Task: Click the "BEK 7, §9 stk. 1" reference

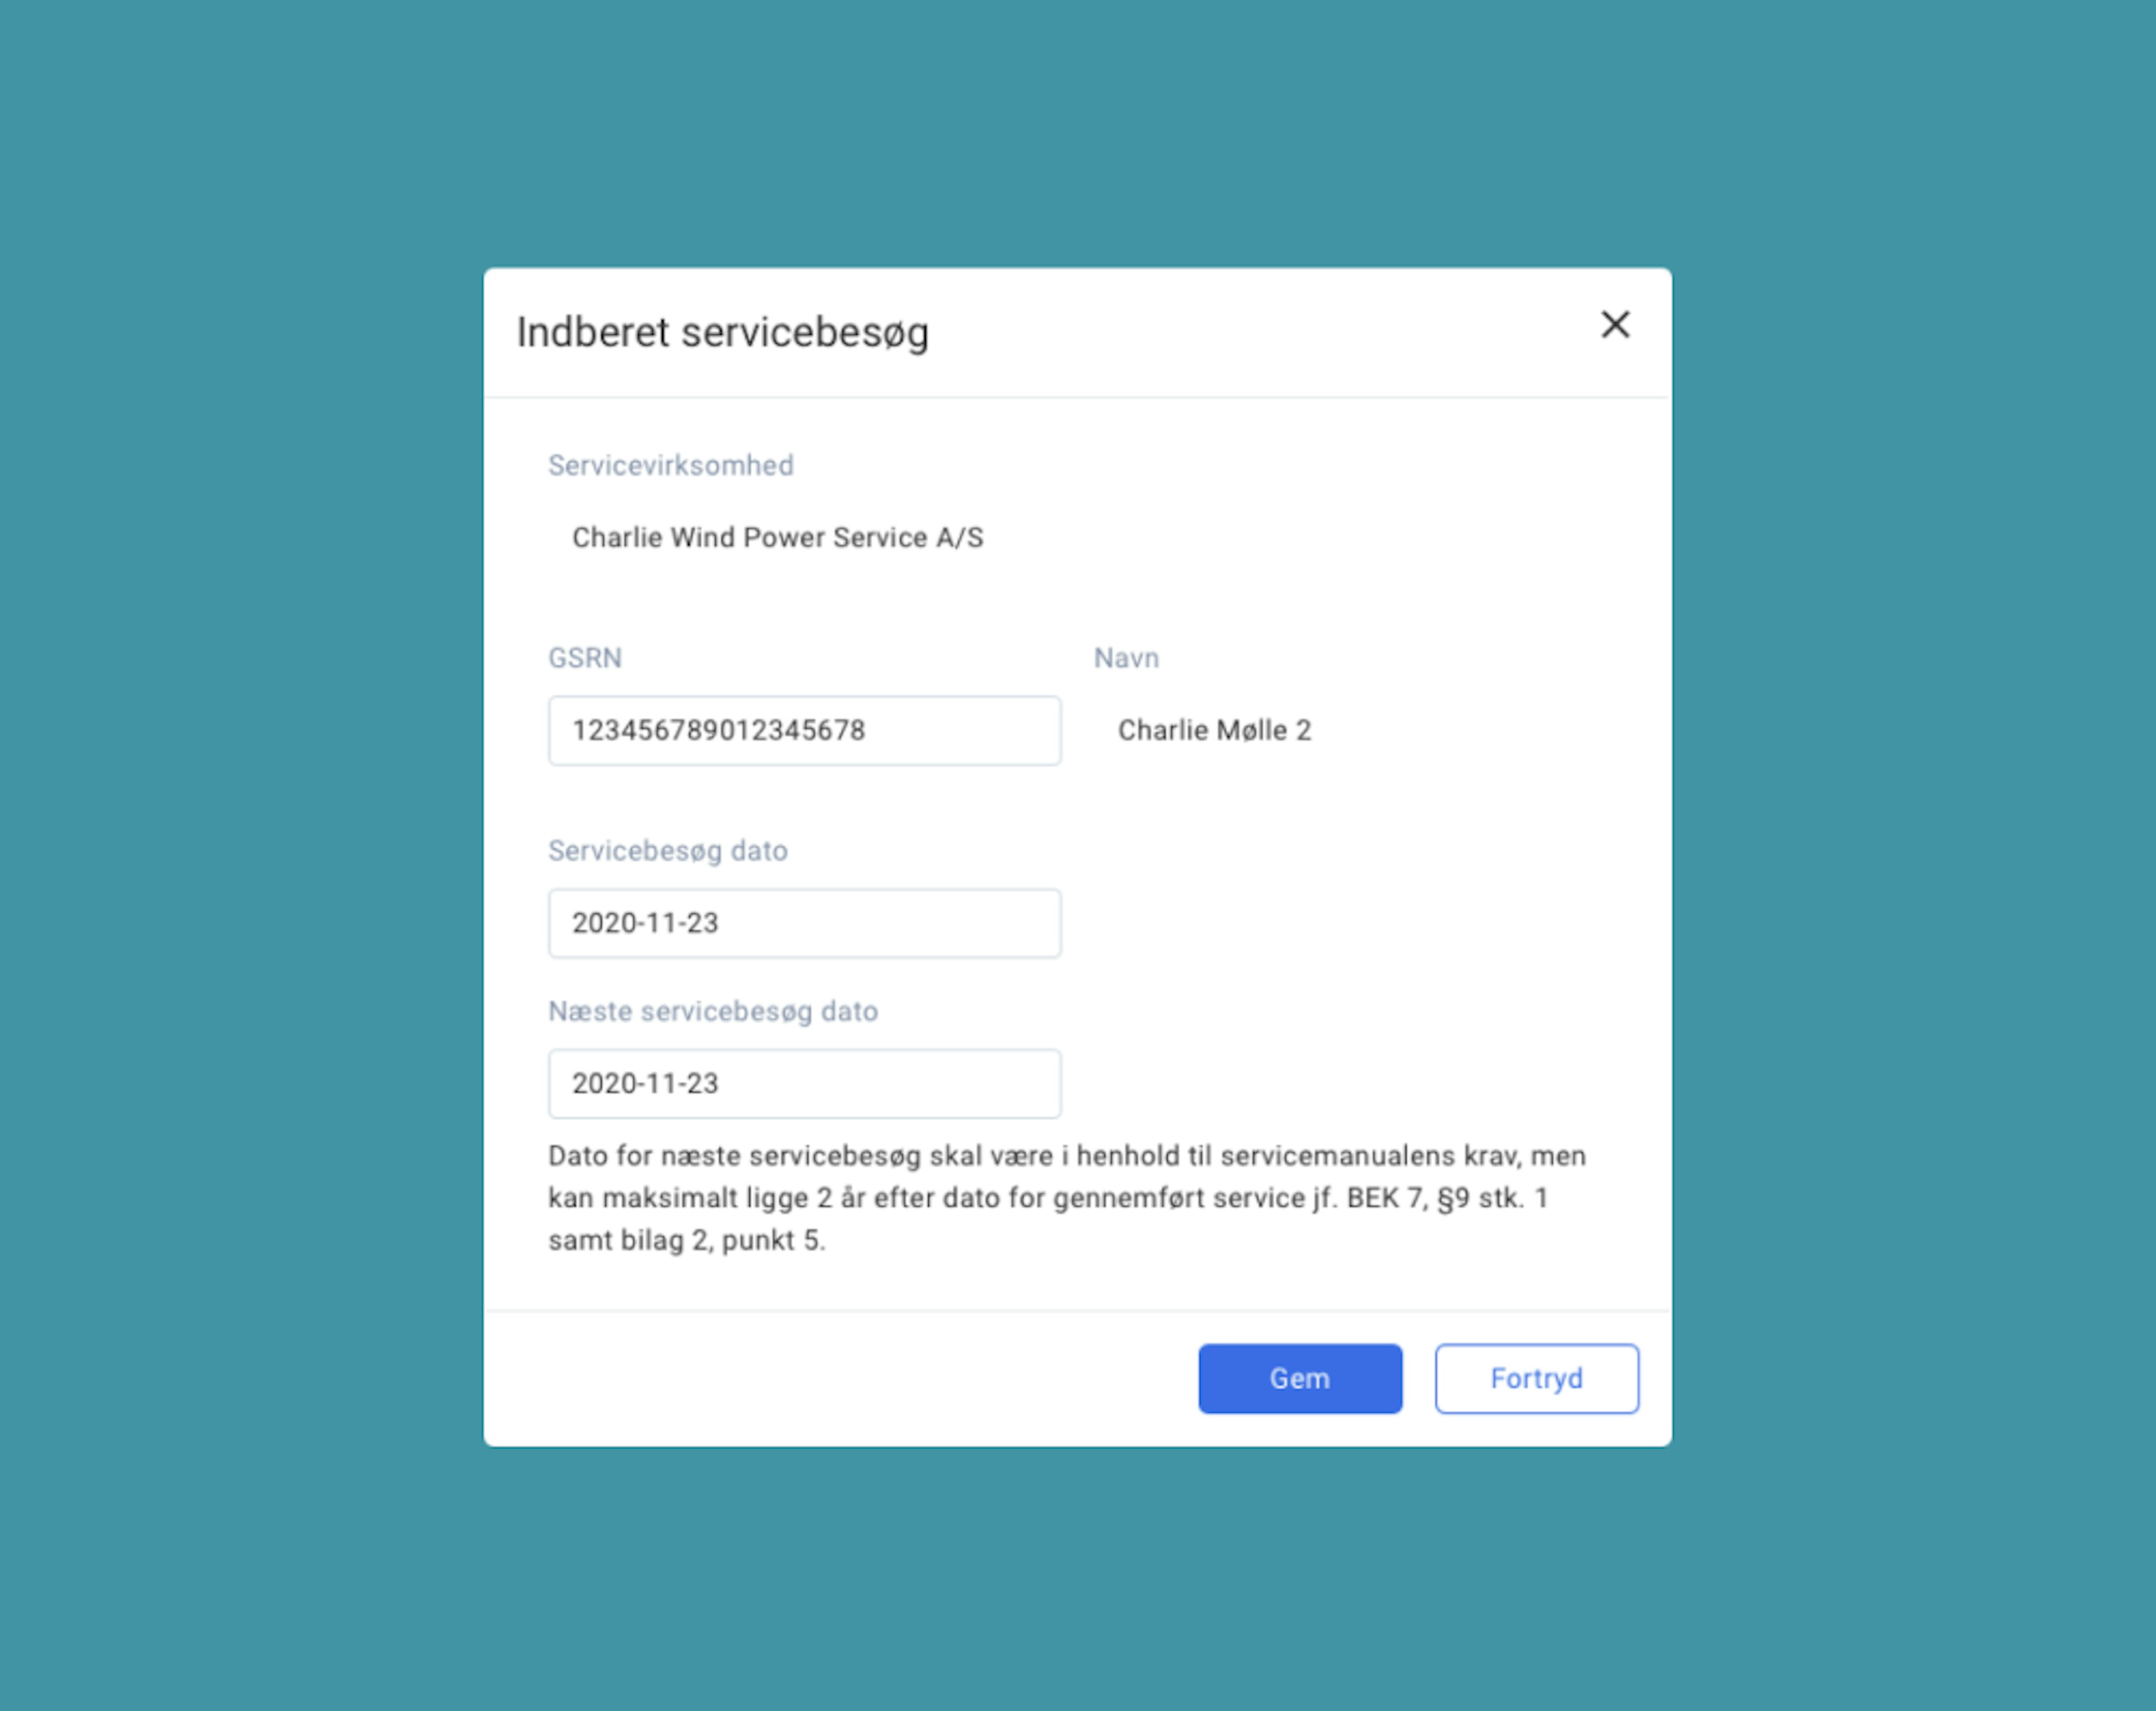Action: (1446, 1198)
